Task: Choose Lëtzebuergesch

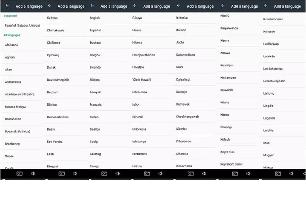Action: pyautogui.click(x=282, y=81)
